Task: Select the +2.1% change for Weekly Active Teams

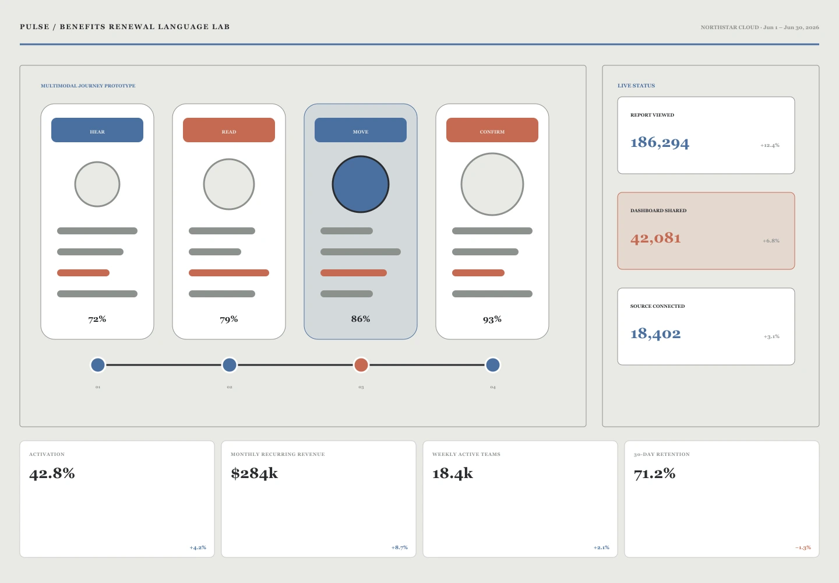Action: [x=601, y=547]
